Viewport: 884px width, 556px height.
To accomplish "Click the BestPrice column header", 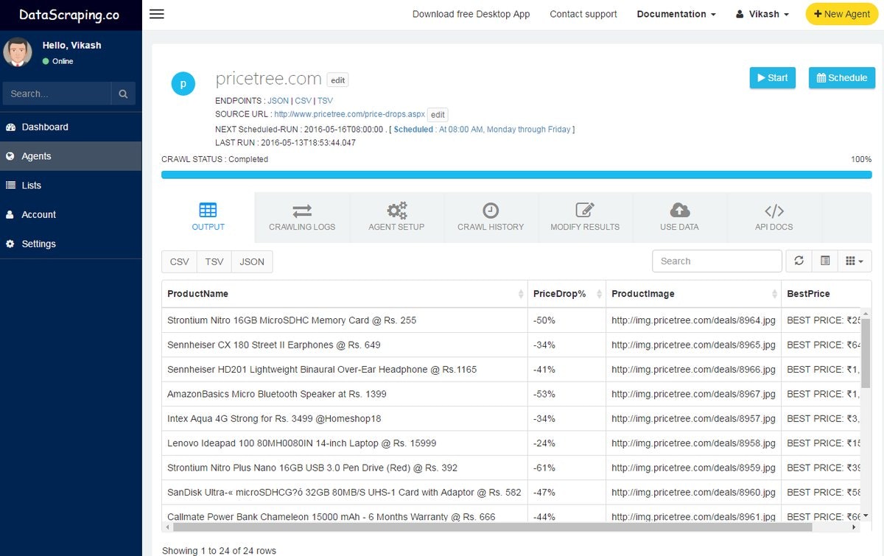I will (x=821, y=294).
